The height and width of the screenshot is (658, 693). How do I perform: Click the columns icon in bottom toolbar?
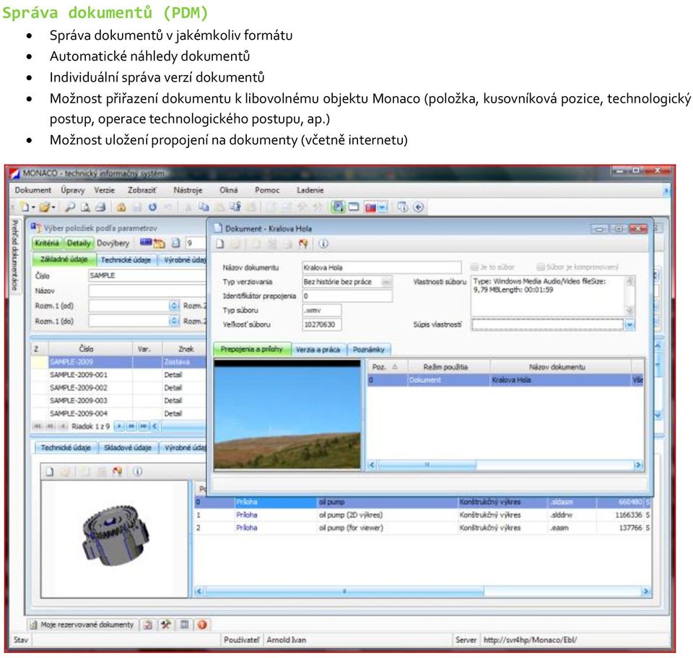tap(184, 624)
